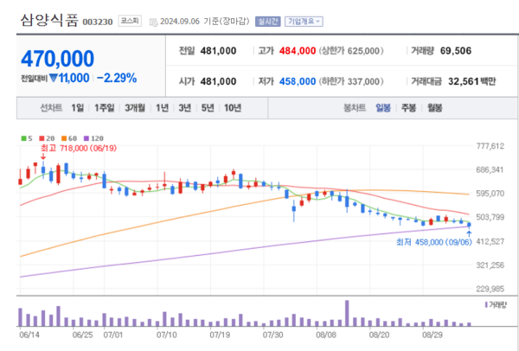
Task: Click the tallest volume bar in August
Action: (347, 312)
